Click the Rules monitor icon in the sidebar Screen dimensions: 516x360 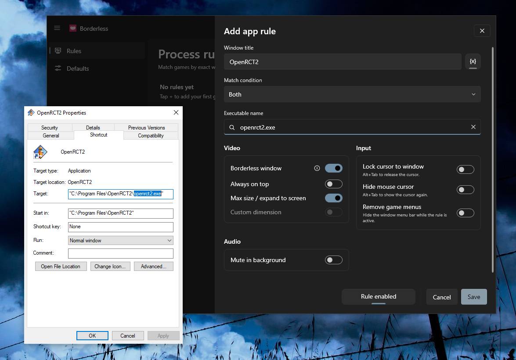pos(58,50)
